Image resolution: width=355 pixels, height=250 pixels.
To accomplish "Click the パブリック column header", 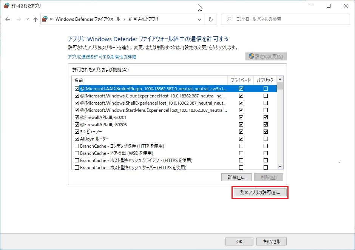I will [265, 80].
